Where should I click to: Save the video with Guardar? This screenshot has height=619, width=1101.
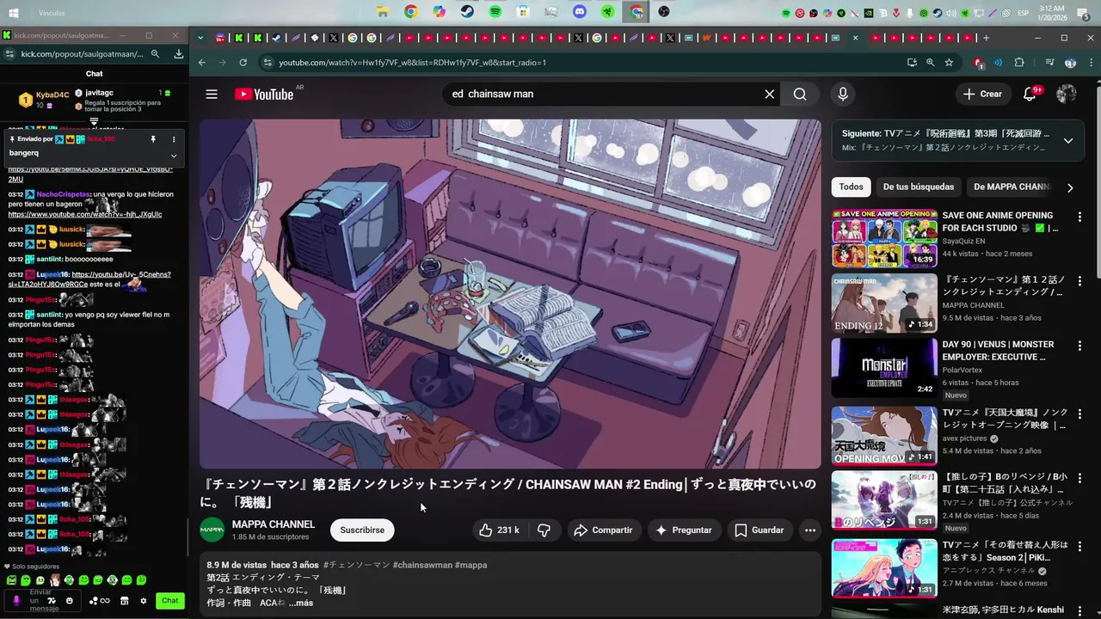click(x=760, y=530)
